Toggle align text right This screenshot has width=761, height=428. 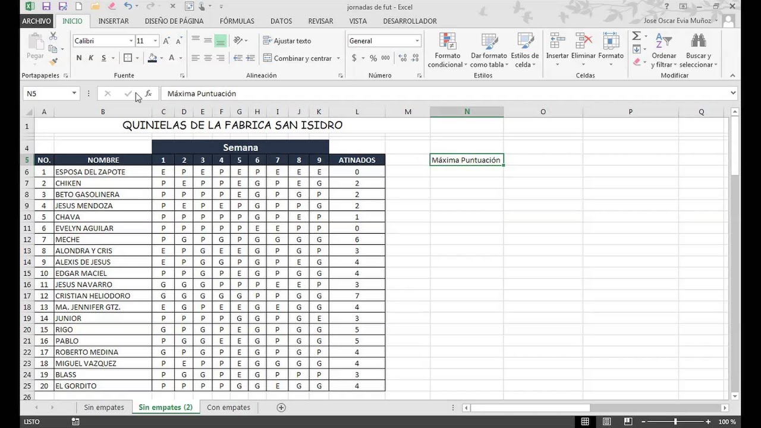pos(221,58)
